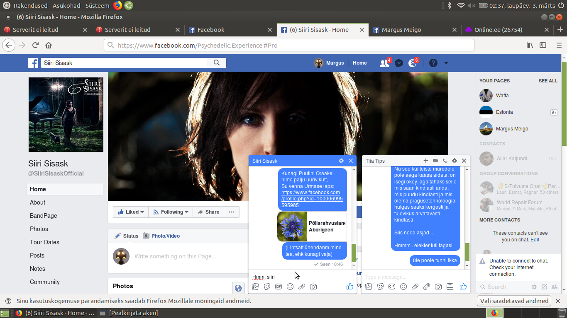Click the Firefox reload button
Viewport: 567px width, 318px height.
tap(36, 45)
